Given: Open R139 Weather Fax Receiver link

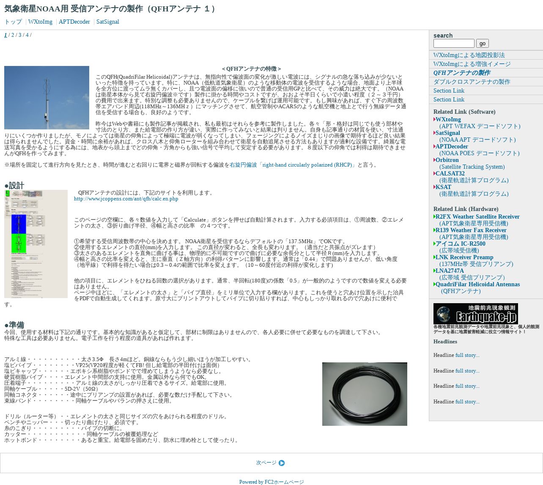Looking at the screenshot, I should tap(471, 230).
